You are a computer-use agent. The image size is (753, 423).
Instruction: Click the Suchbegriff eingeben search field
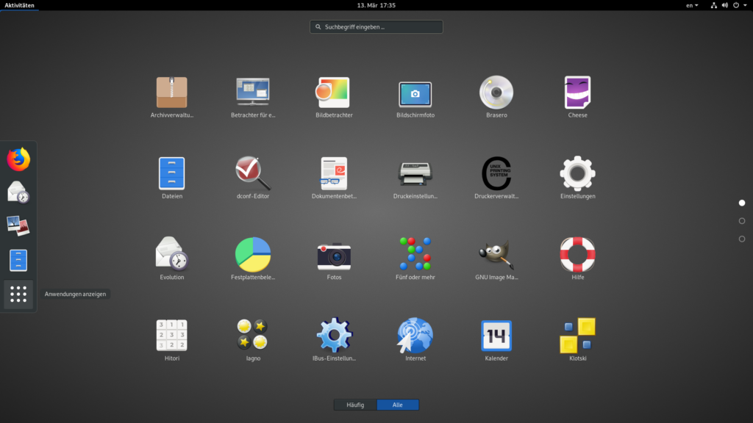click(x=376, y=27)
